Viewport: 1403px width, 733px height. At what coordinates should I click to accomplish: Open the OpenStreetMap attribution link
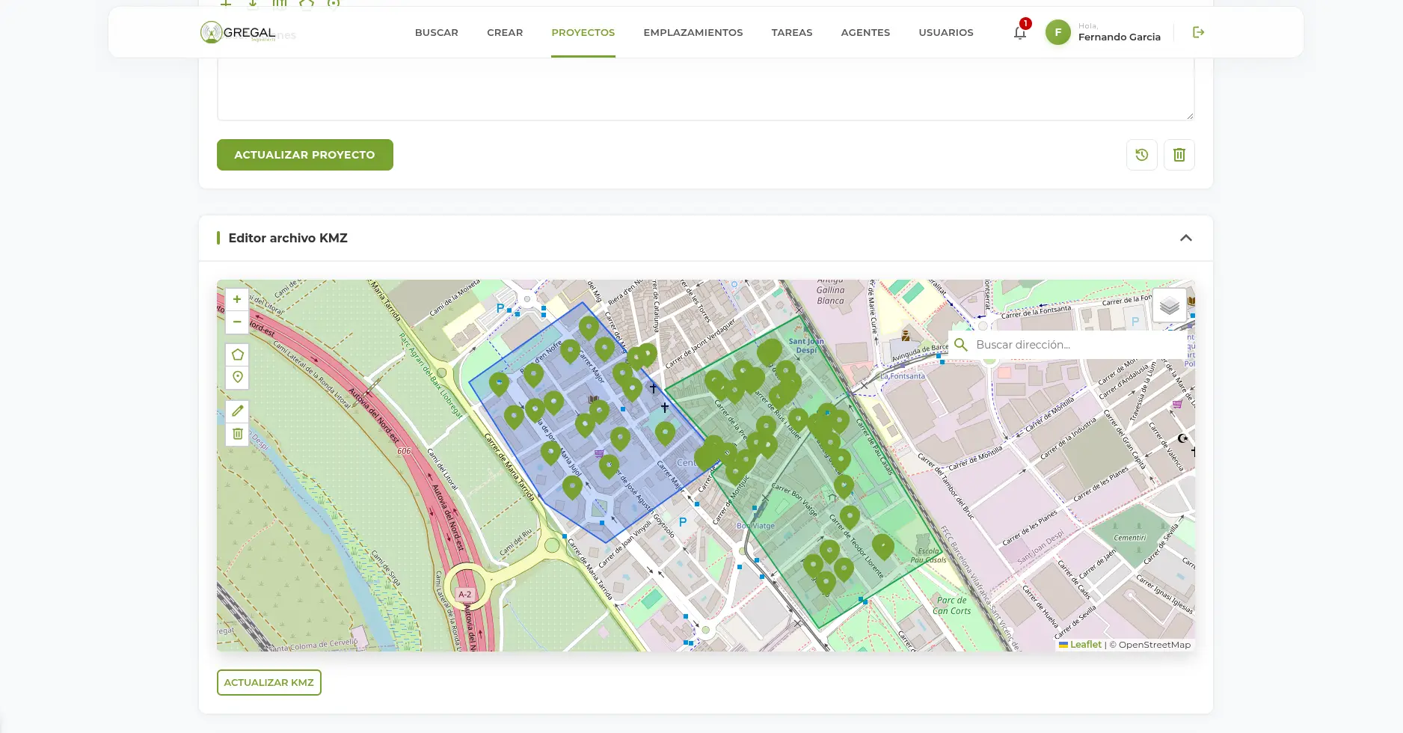tap(1154, 645)
